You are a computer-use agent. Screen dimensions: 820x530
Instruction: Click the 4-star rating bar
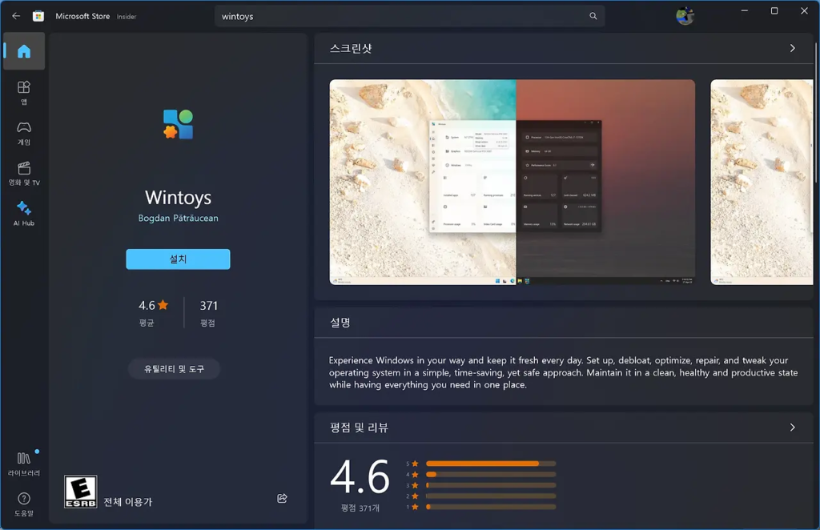click(491, 475)
